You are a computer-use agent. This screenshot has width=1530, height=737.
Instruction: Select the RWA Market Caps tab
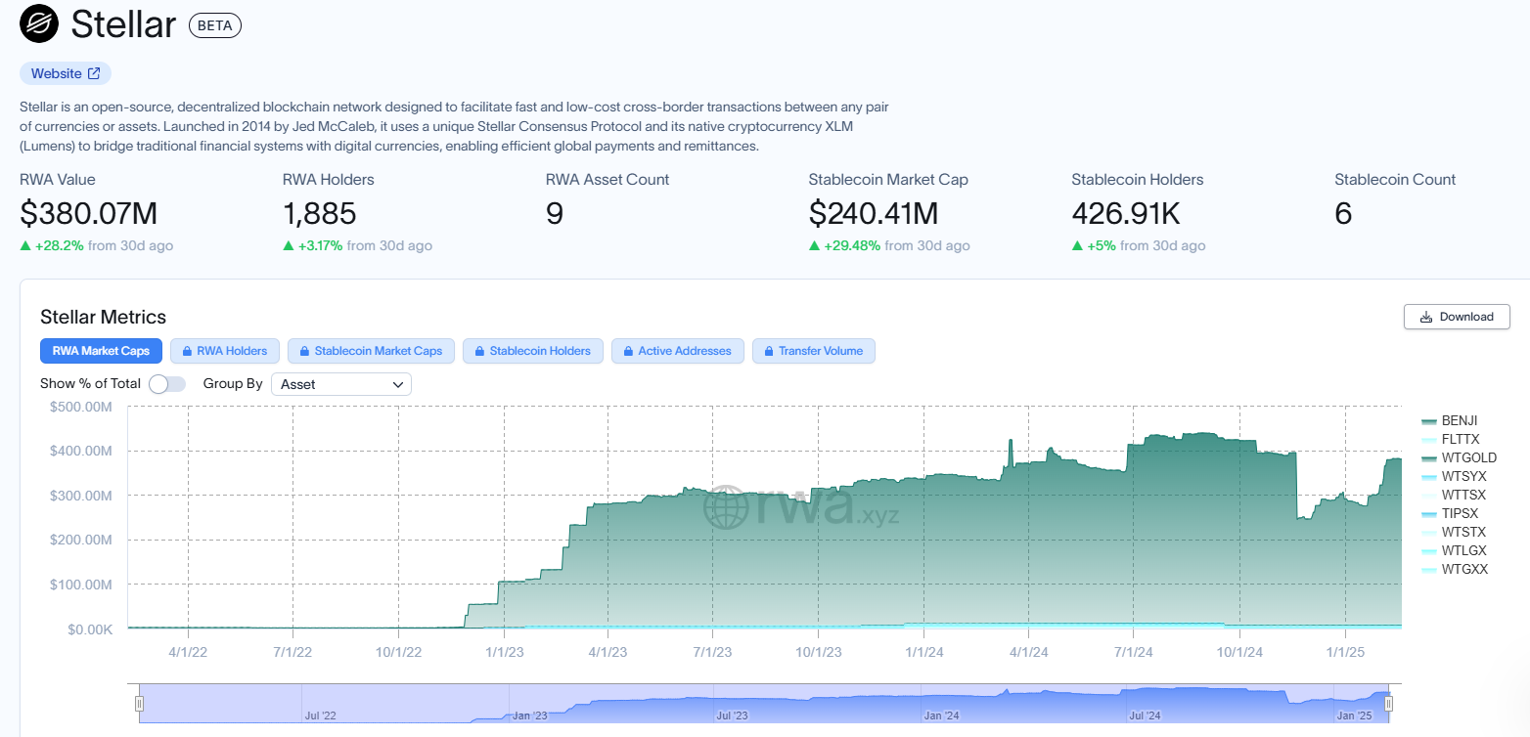click(x=101, y=351)
